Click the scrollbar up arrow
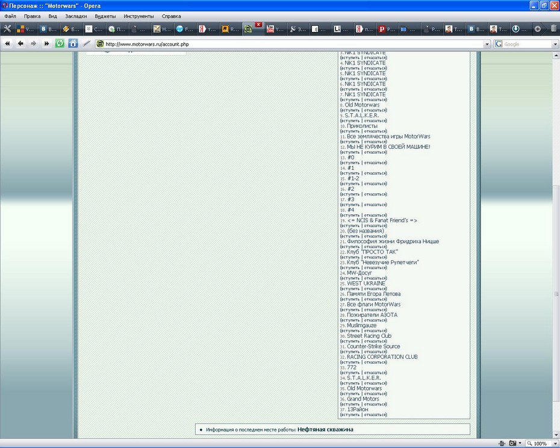Image resolution: width=560 pixels, height=448 pixels. pyautogui.click(x=556, y=55)
